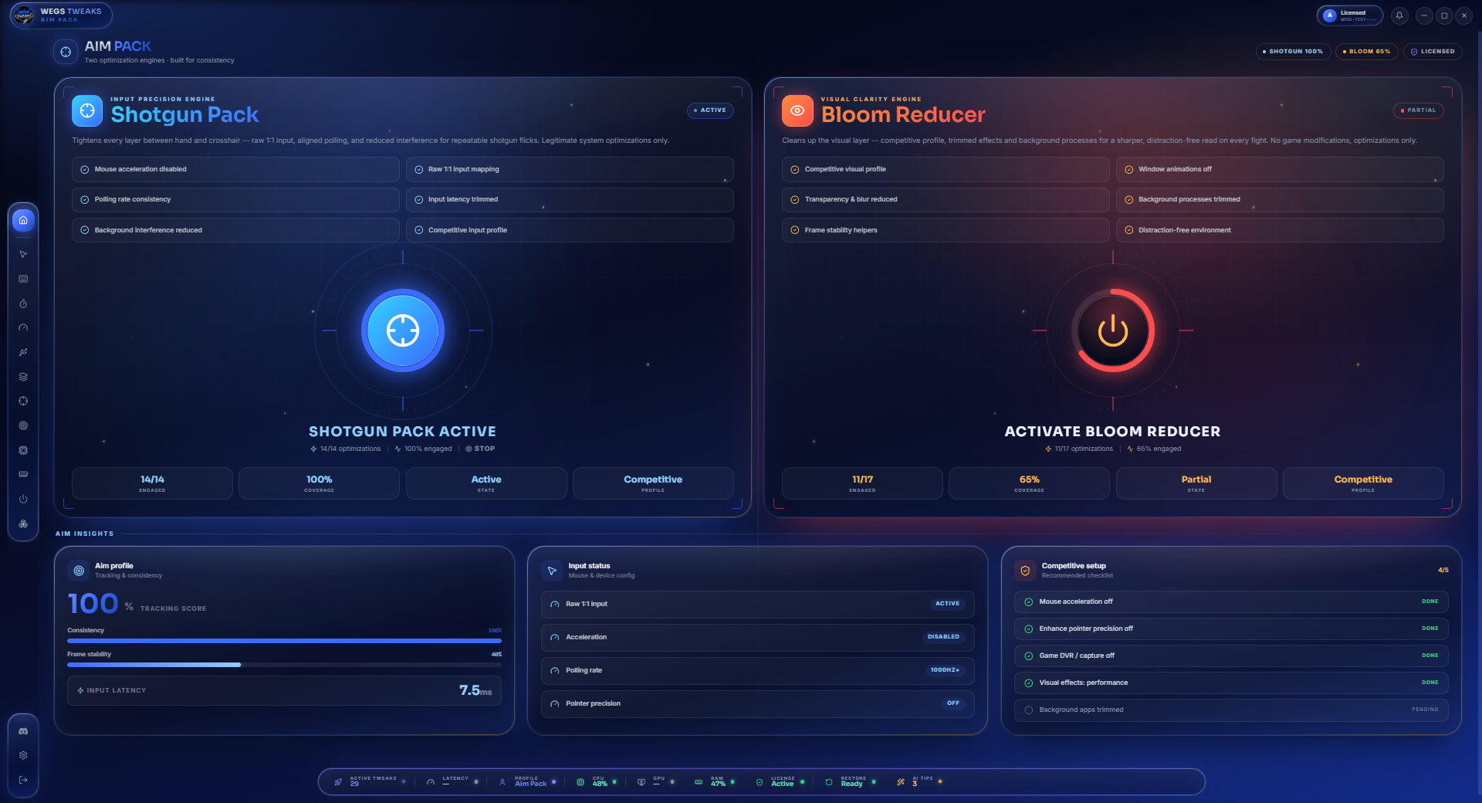1482x803 pixels.
Task: Open the Home icon in the sidebar
Action: click(x=23, y=220)
